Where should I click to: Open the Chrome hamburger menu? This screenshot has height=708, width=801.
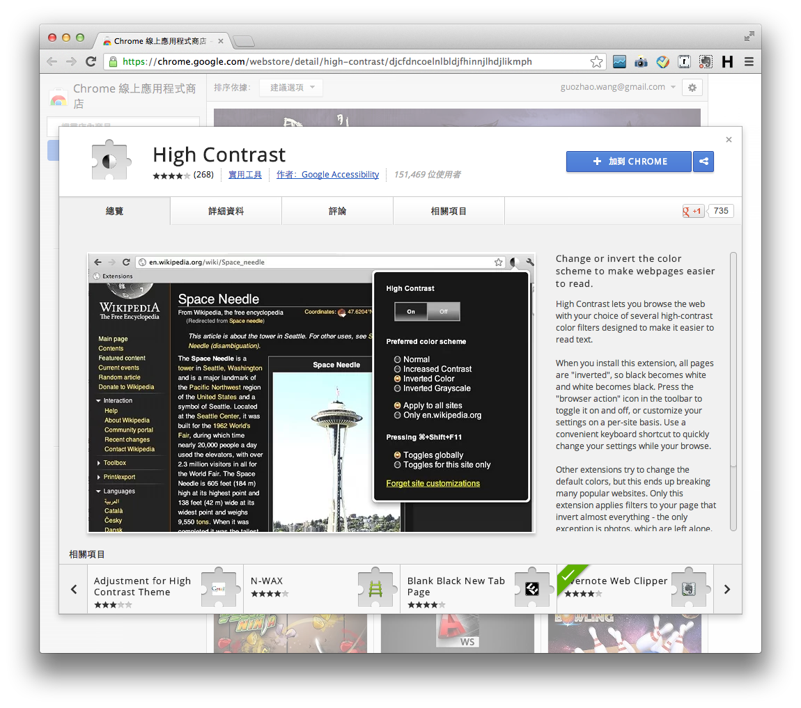point(749,62)
